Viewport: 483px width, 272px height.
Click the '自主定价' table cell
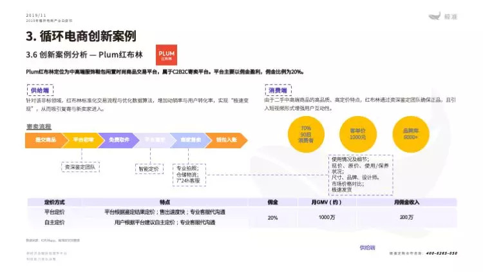55,222
